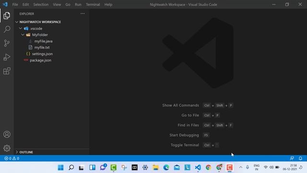
Task: Open settings.json in explorer
Action: [x=42, y=54]
